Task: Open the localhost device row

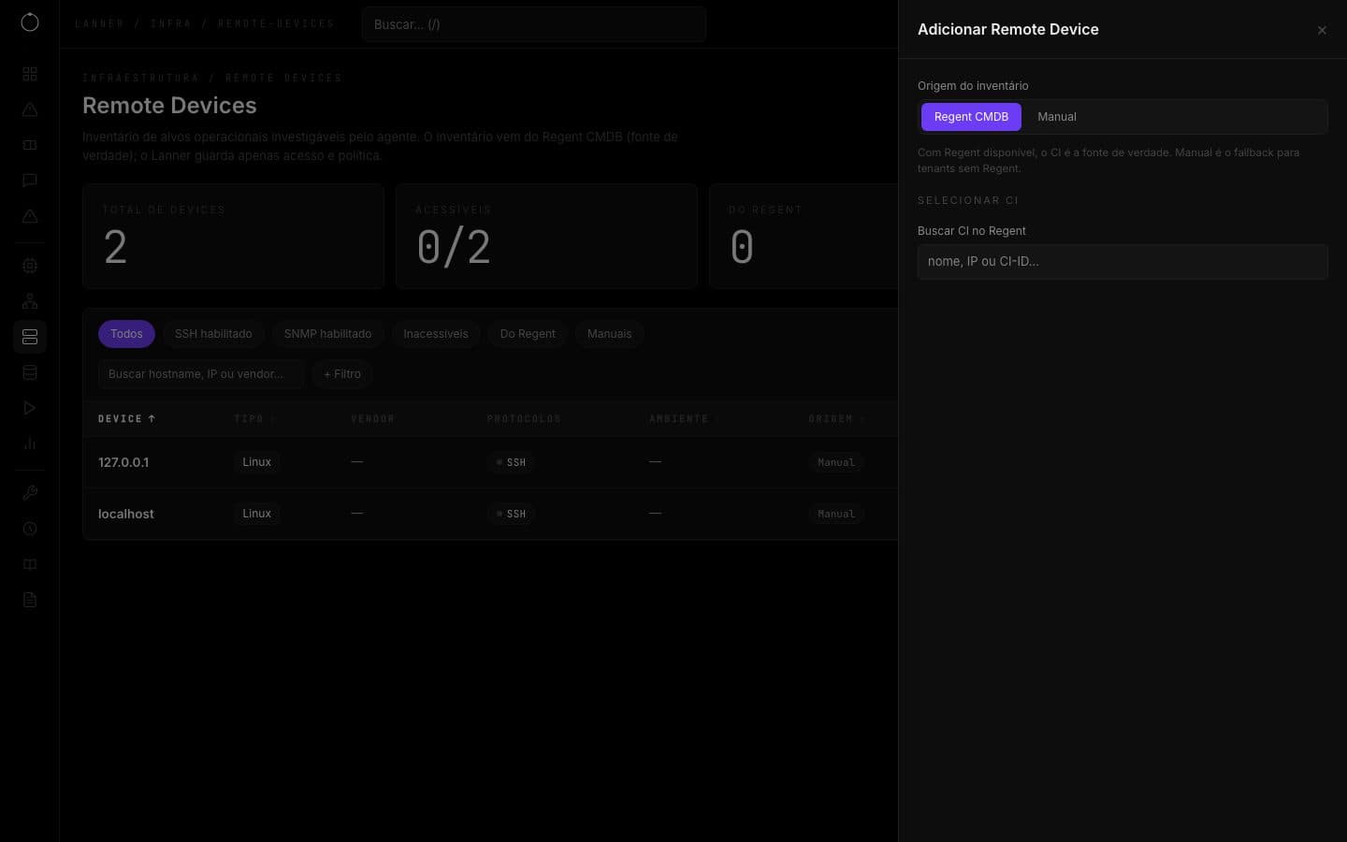Action: coord(490,514)
